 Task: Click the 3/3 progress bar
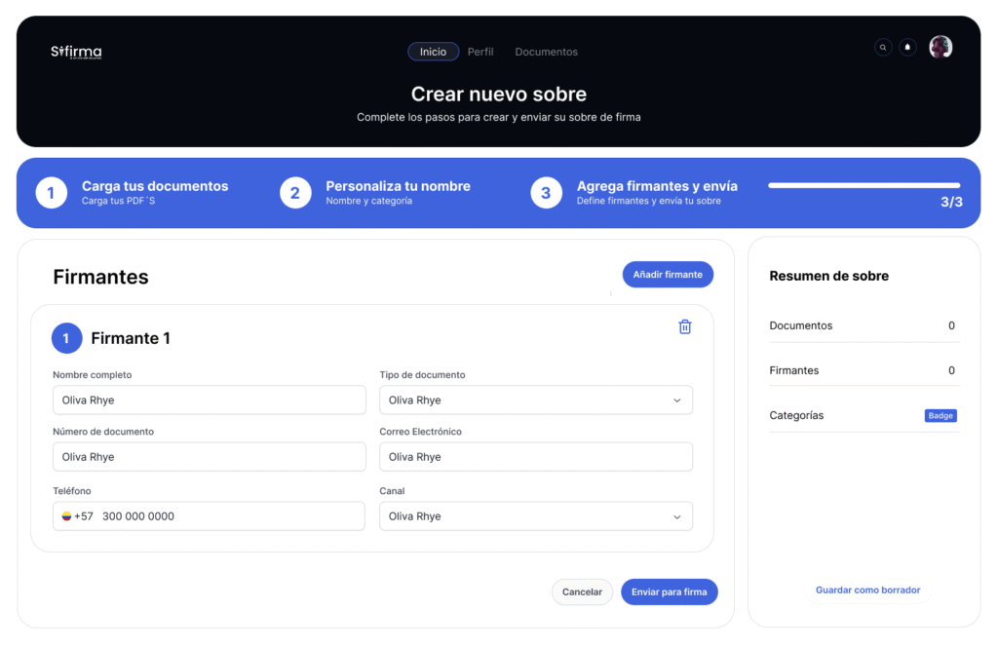tap(864, 185)
